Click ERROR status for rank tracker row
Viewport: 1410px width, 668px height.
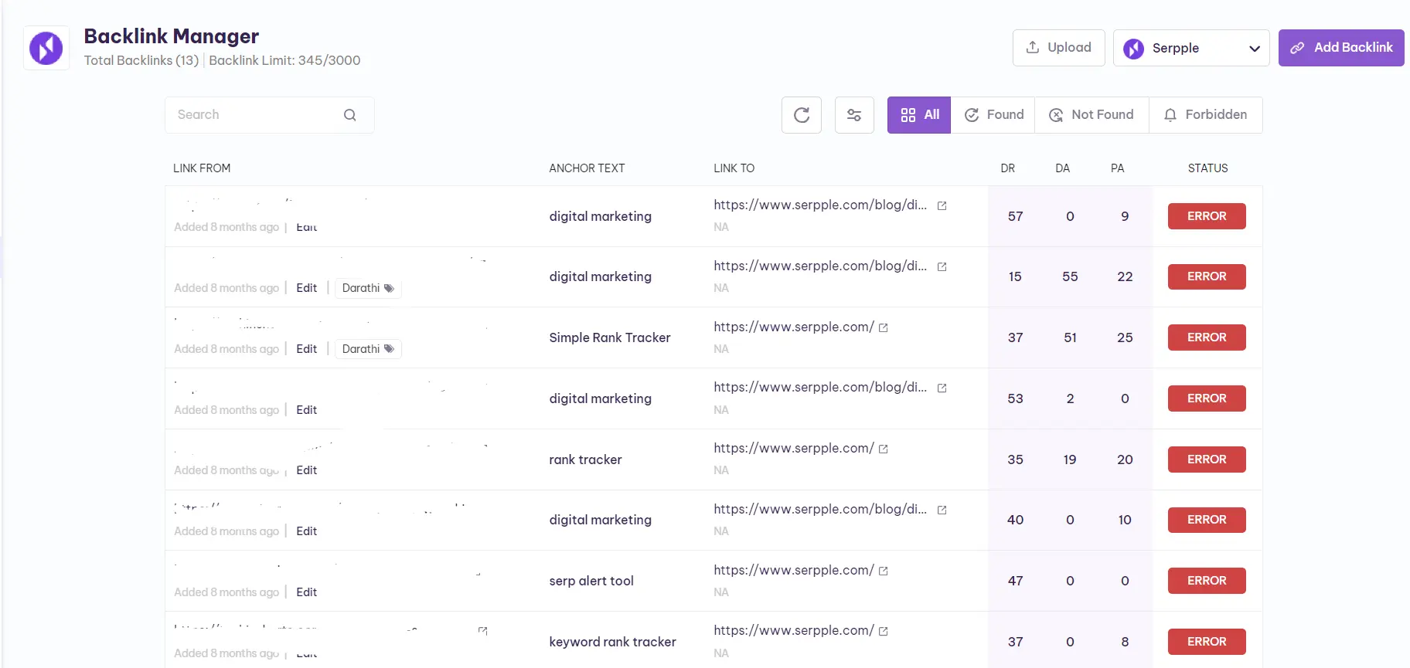[1207, 459]
